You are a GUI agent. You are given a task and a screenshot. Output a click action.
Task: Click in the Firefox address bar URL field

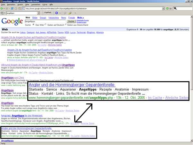94,8
